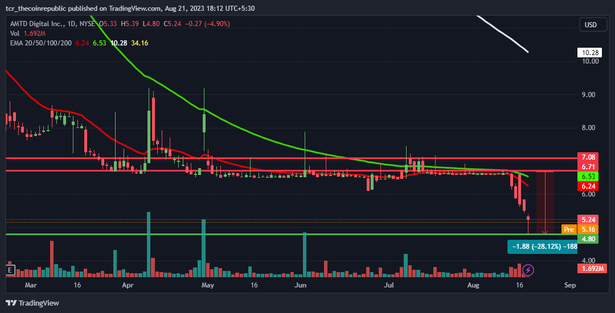The width and height of the screenshot is (615, 313).
Task: Click the 34.16 EMA 200 value
Action: pyautogui.click(x=140, y=43)
